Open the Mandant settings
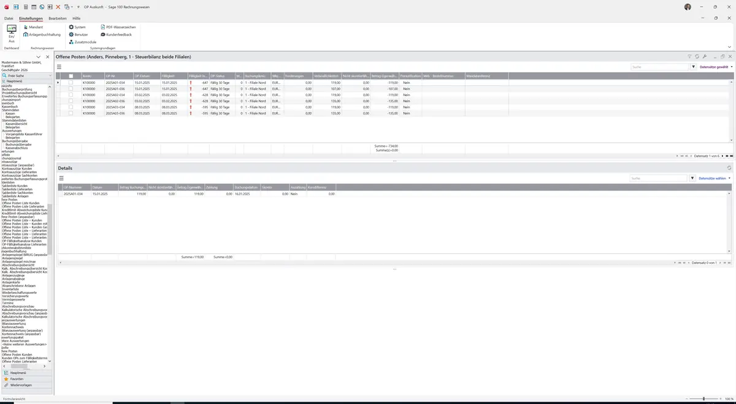 pos(33,28)
